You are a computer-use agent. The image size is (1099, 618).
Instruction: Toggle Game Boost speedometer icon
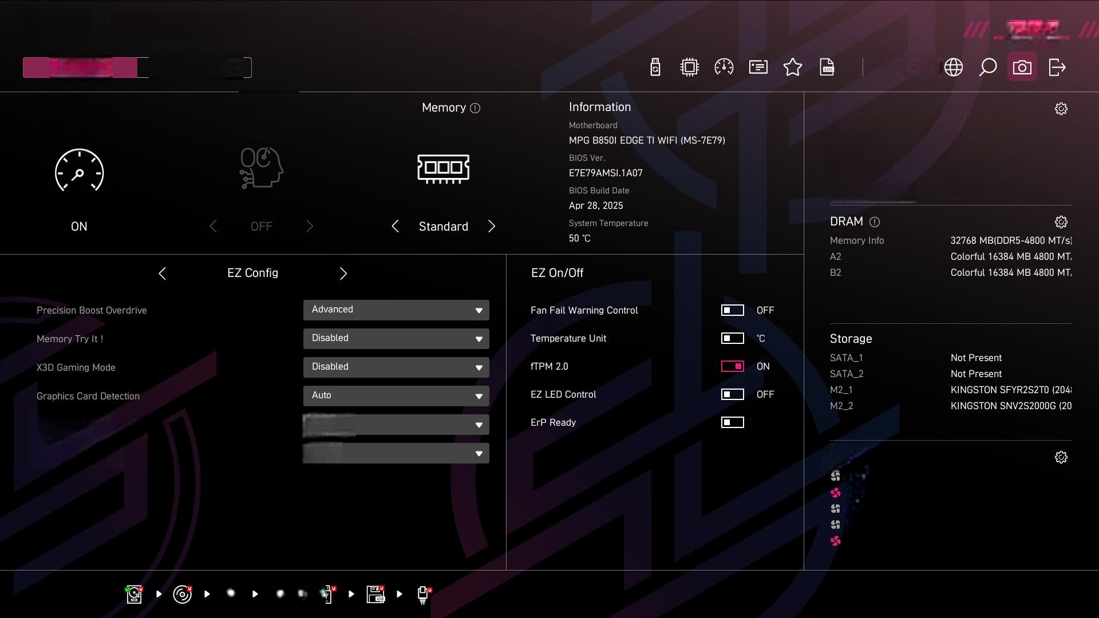click(x=79, y=170)
